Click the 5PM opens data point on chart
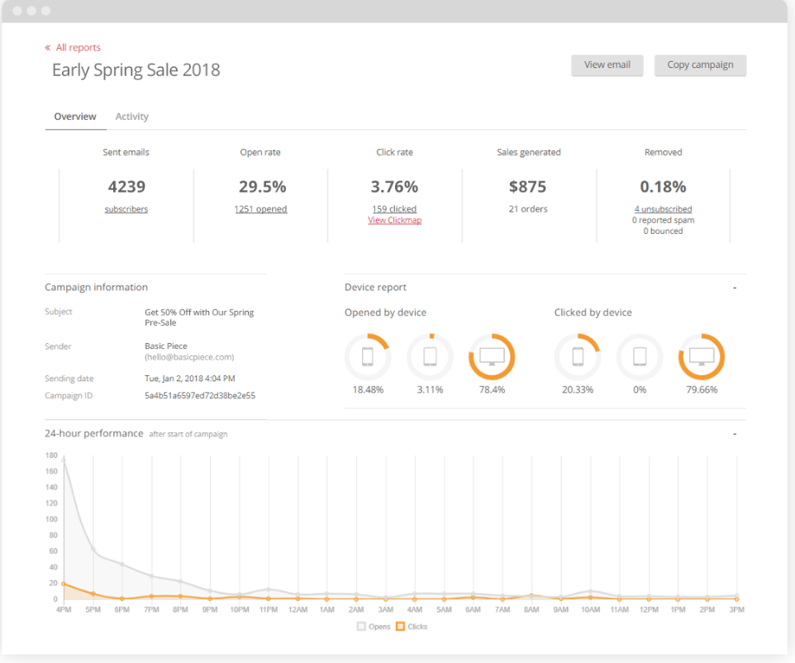Viewport: 795px width, 663px height. click(93, 549)
